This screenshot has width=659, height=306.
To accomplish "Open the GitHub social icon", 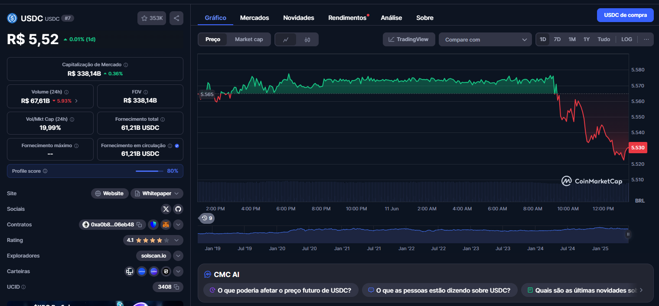I will click(x=178, y=209).
